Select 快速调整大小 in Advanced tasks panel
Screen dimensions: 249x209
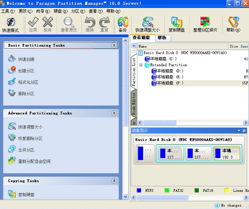pos(25,126)
